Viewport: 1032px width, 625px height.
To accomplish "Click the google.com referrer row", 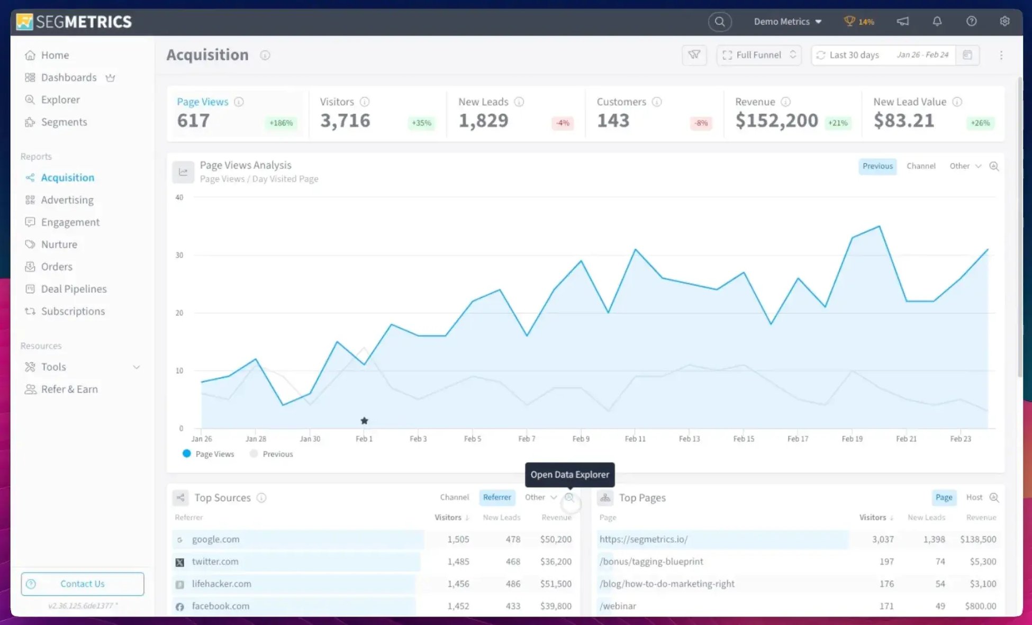I will [x=374, y=539].
